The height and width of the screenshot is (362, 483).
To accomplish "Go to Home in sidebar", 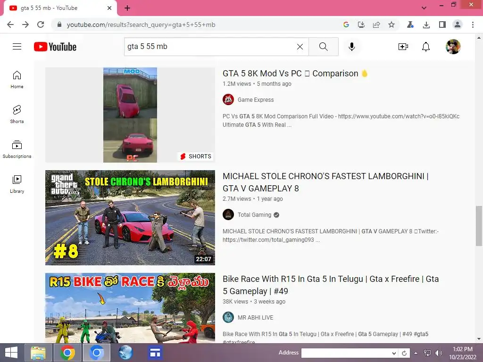I will pyautogui.click(x=17, y=80).
